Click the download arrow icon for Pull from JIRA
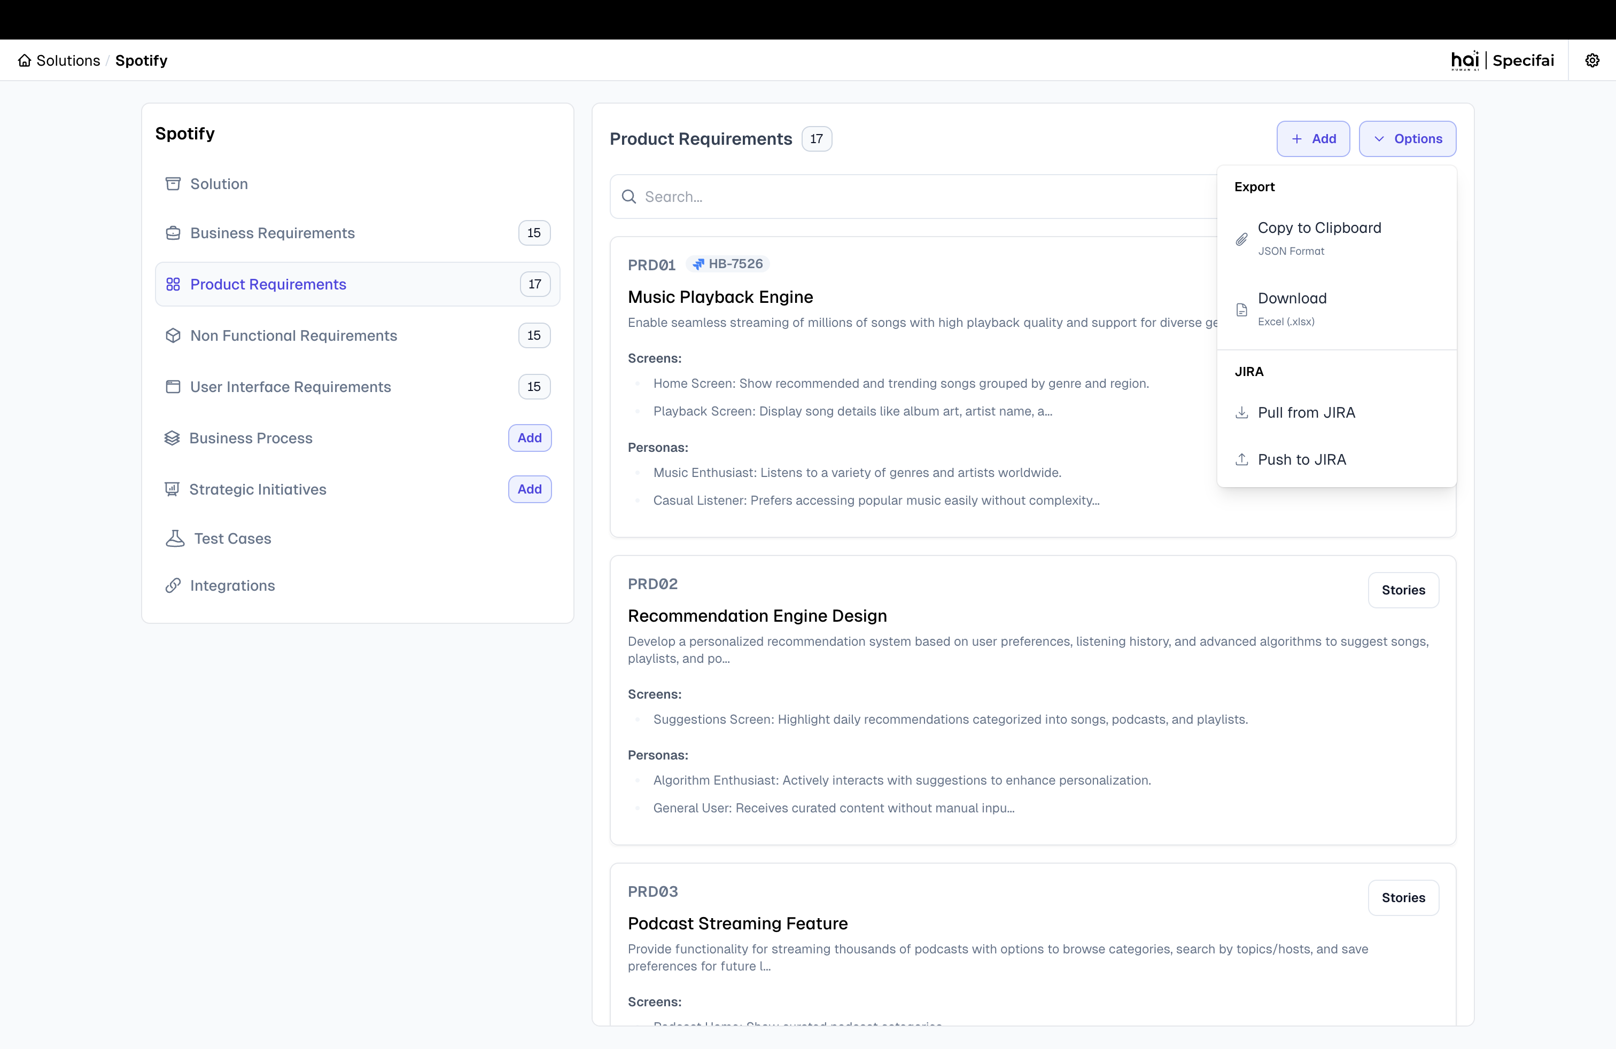This screenshot has width=1616, height=1049. coord(1242,412)
